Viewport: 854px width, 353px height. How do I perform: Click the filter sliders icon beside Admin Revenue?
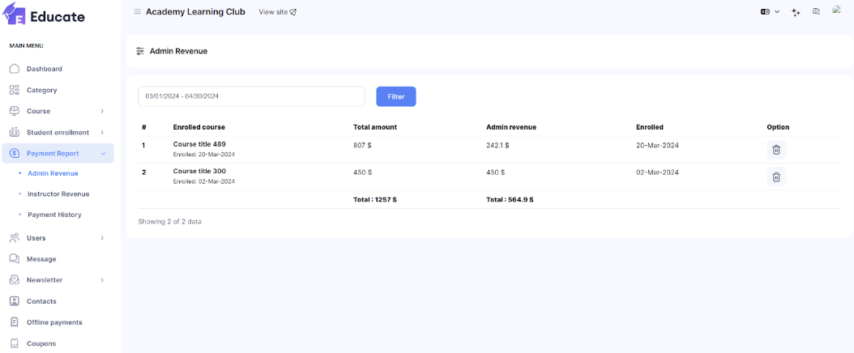point(140,51)
